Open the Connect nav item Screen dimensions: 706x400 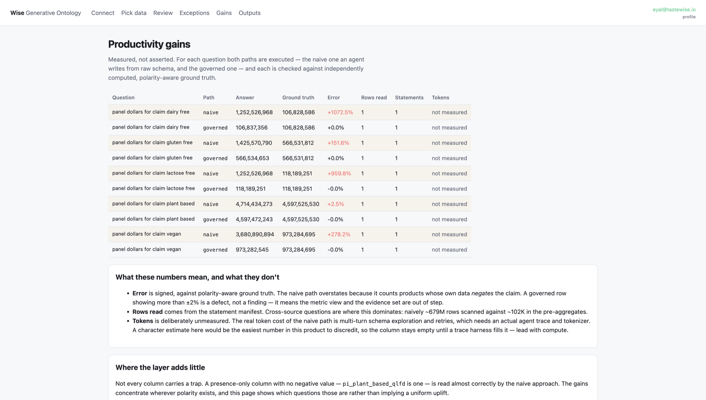pyautogui.click(x=103, y=13)
